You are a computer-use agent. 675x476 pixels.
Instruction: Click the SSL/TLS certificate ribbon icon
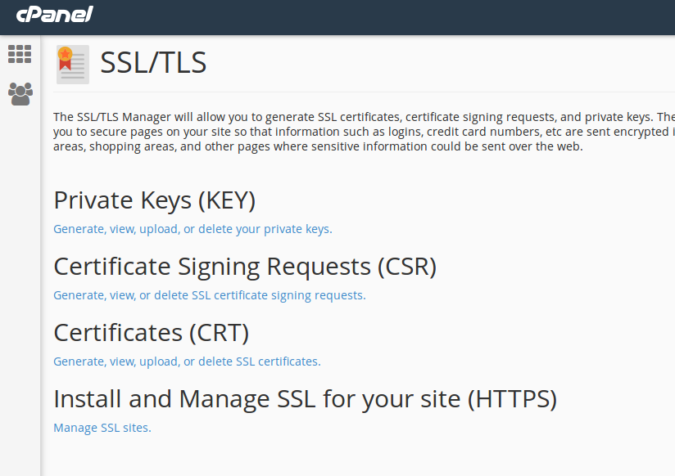pos(72,65)
